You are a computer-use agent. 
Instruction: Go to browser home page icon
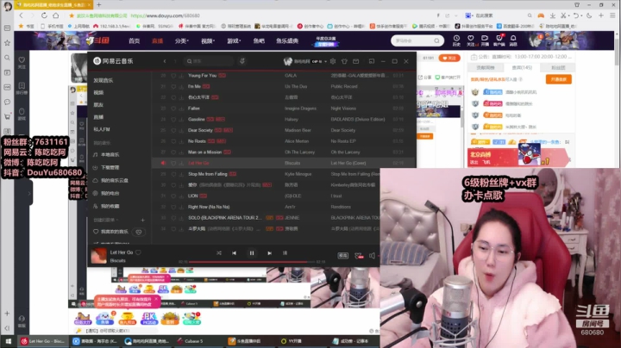point(56,16)
